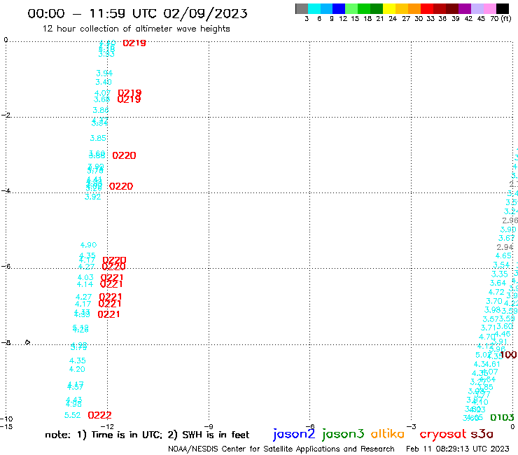518x455 pixels.
Task: Click the wave height value '3.40'
Action: 104,82
